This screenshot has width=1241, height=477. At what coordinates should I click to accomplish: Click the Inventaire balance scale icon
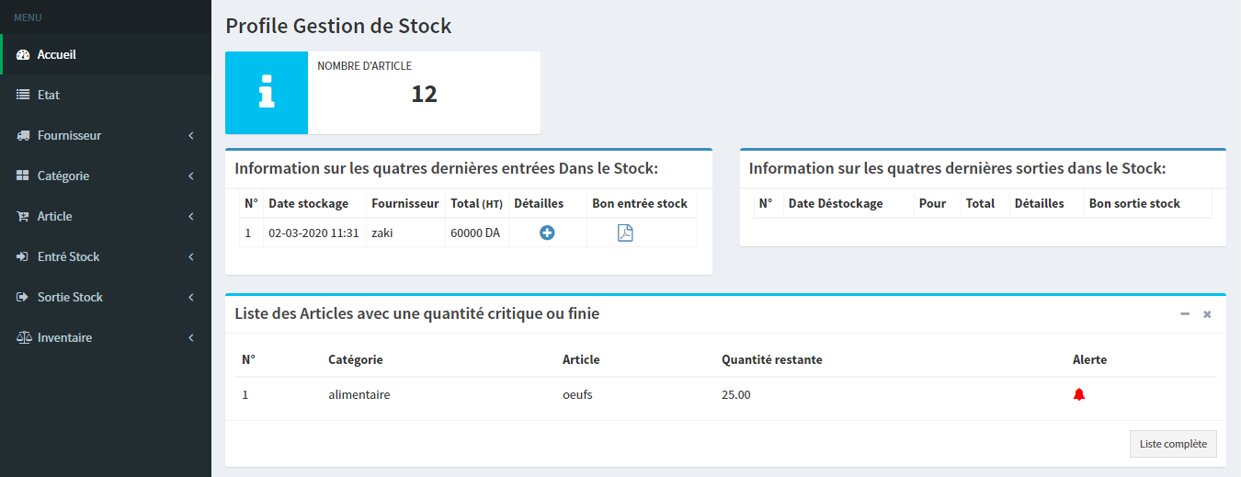(x=24, y=338)
